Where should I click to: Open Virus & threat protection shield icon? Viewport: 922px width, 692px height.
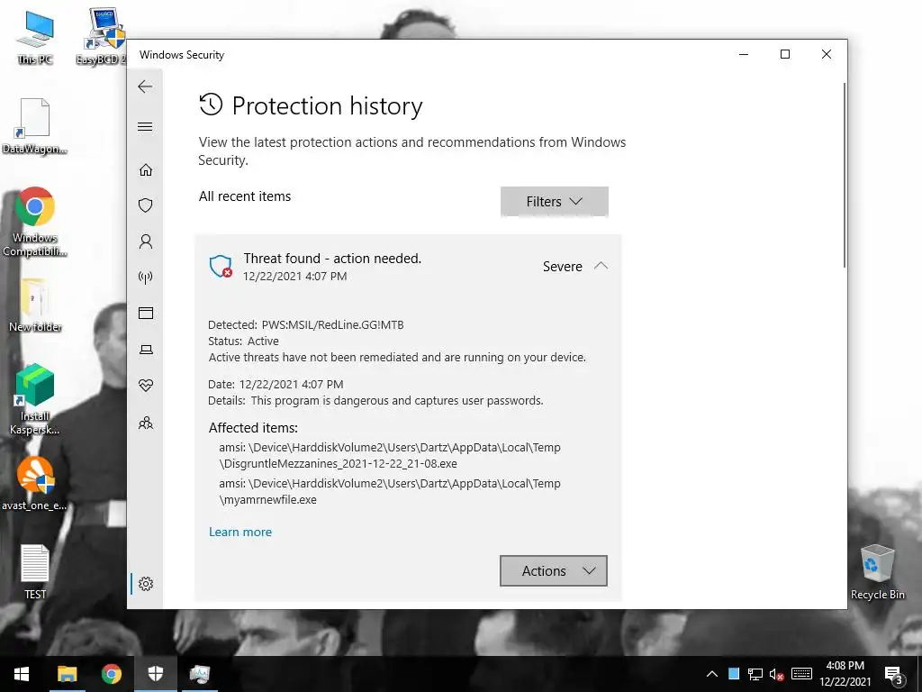pos(145,205)
